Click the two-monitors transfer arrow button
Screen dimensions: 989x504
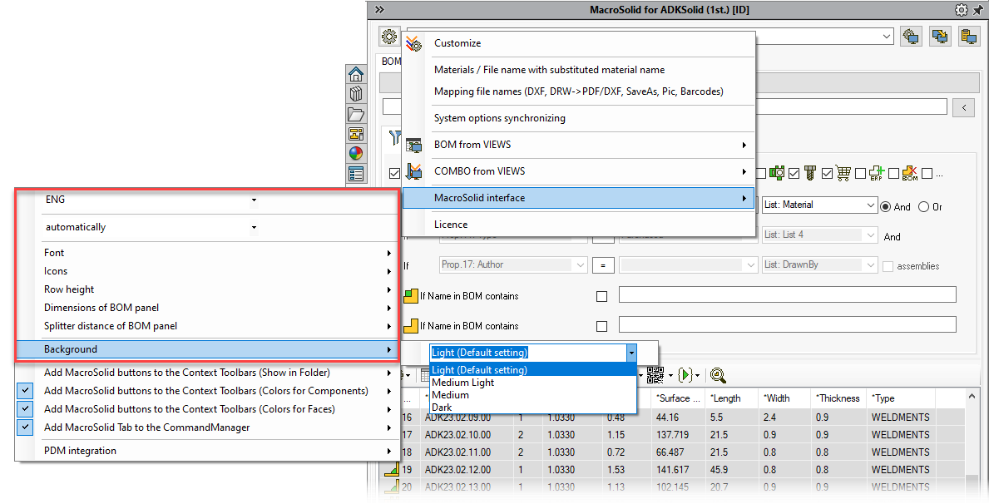click(940, 36)
